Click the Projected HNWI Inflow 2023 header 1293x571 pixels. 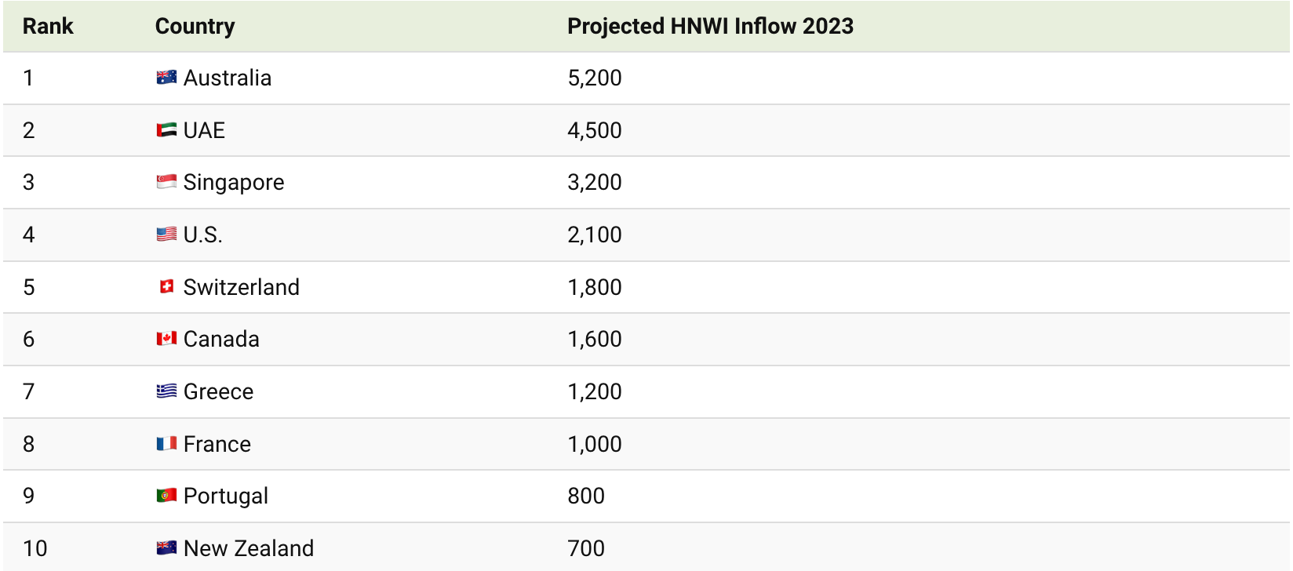(x=710, y=26)
